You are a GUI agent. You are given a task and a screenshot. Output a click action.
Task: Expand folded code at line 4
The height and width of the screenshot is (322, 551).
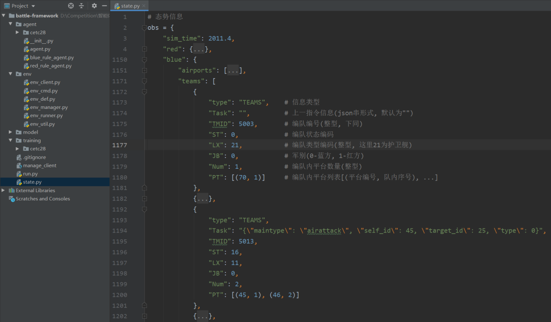click(145, 49)
